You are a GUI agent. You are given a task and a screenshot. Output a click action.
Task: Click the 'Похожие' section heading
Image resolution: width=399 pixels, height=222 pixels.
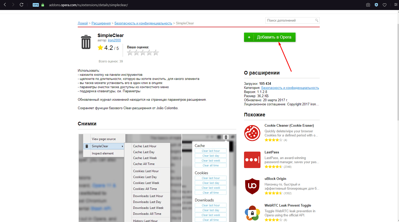[x=255, y=115]
